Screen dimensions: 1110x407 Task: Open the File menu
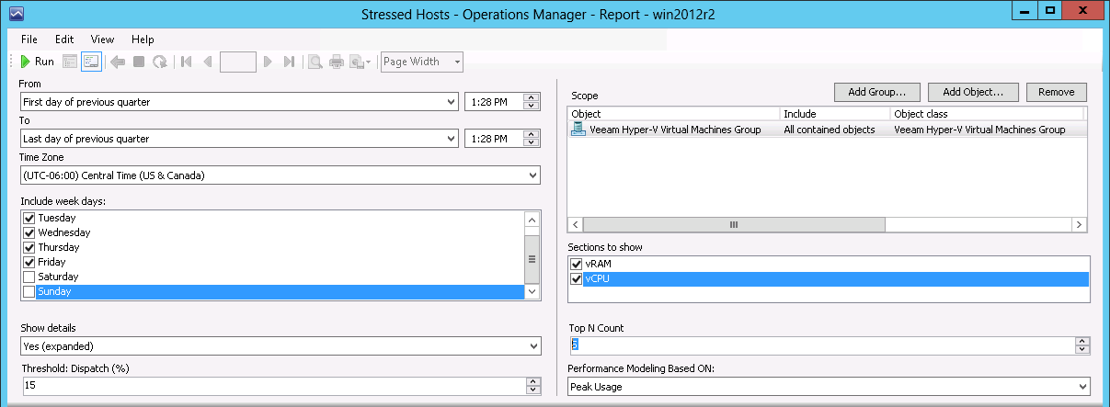coord(29,40)
